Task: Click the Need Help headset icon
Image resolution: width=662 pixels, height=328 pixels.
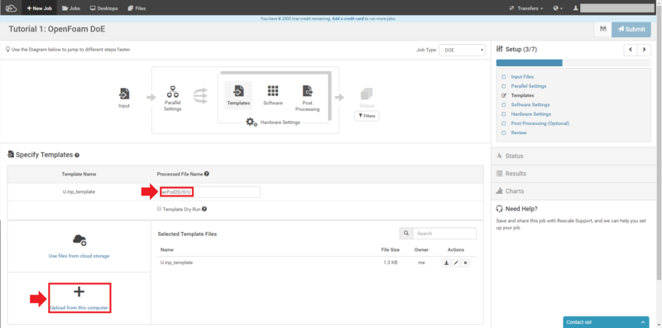Action: pos(500,209)
